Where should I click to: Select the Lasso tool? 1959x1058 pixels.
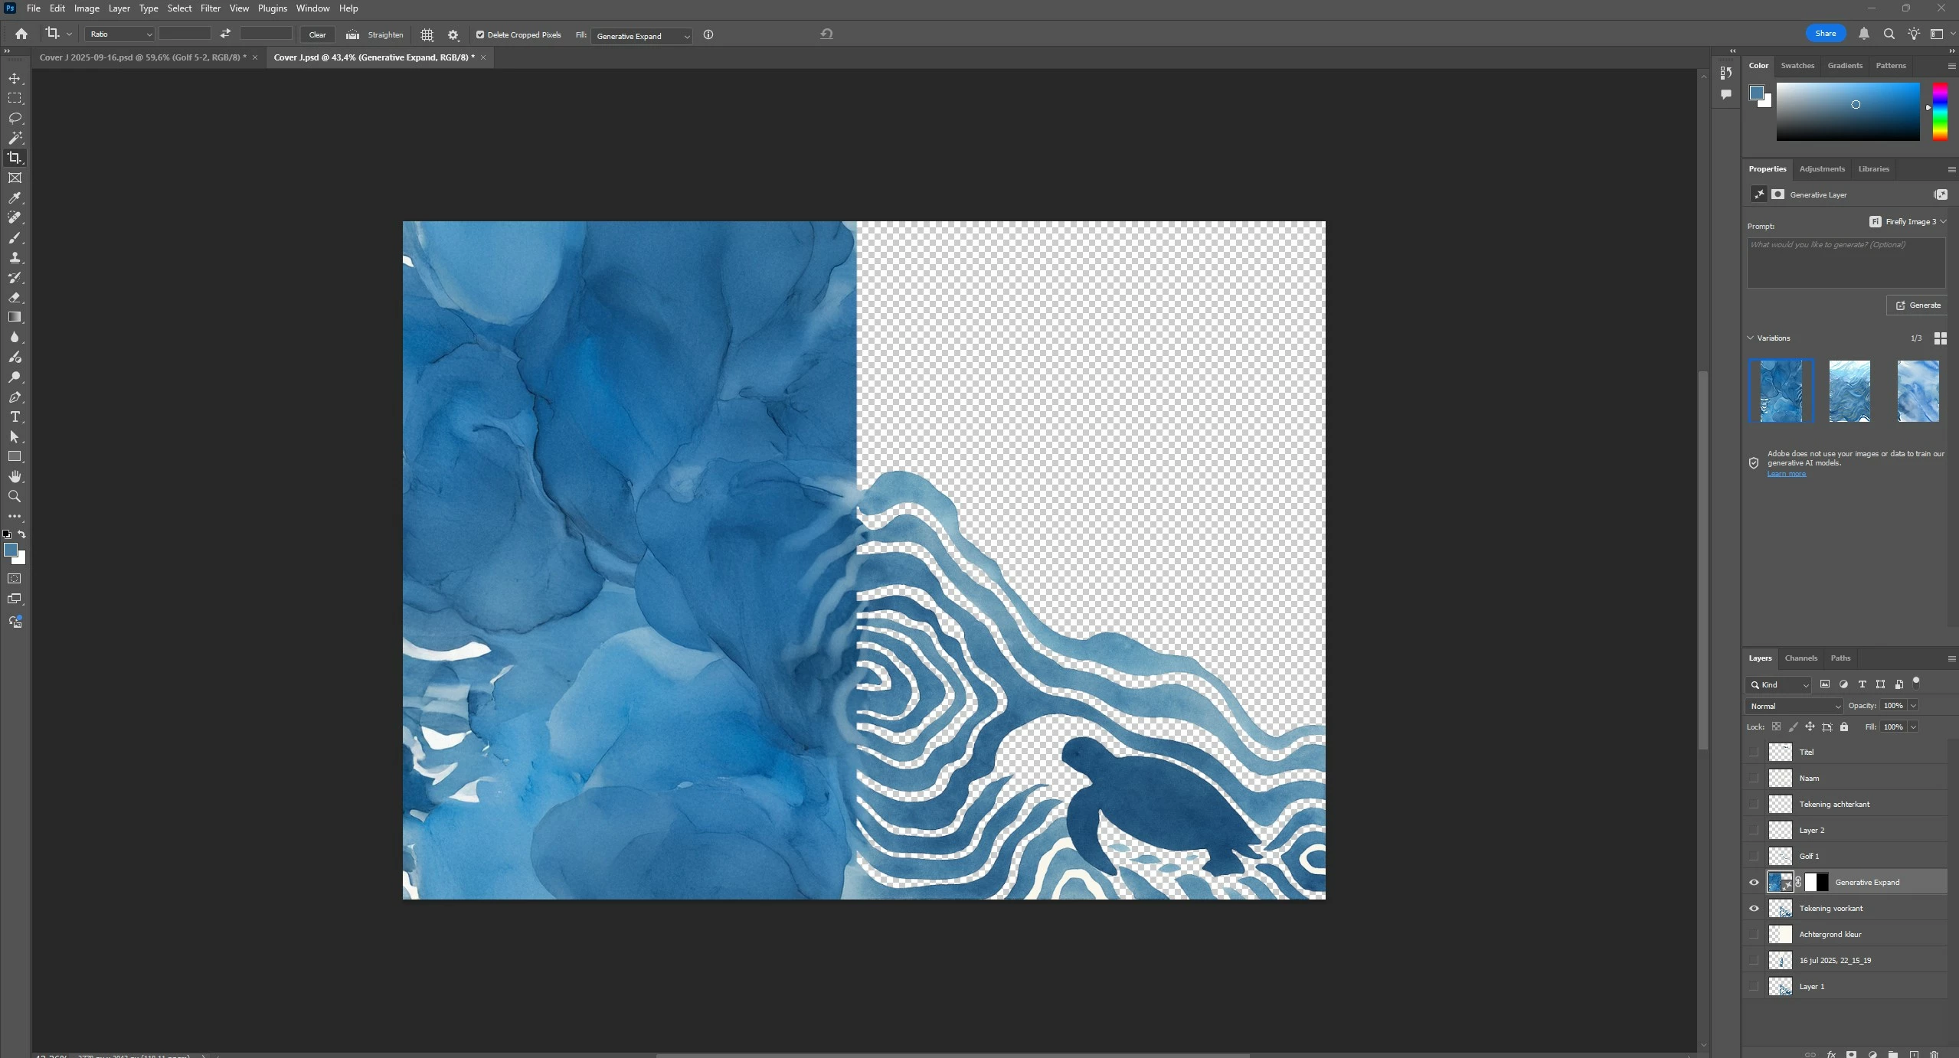click(15, 118)
